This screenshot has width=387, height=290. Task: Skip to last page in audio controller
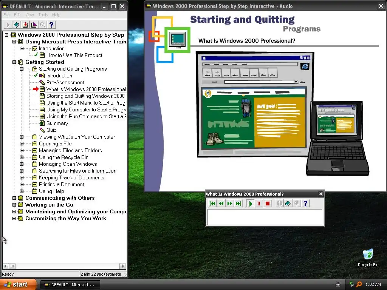238,204
